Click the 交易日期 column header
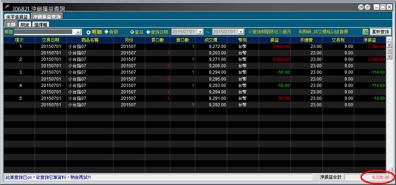Image resolution: width=396 pixels, height=185 pixels. pyautogui.click(x=51, y=40)
